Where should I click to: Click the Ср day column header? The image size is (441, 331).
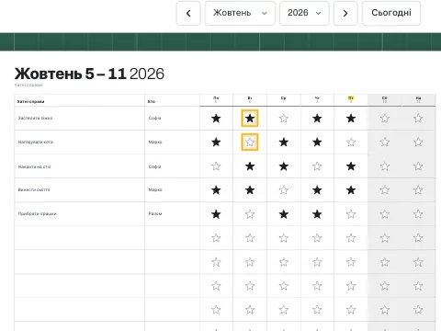pos(284,100)
